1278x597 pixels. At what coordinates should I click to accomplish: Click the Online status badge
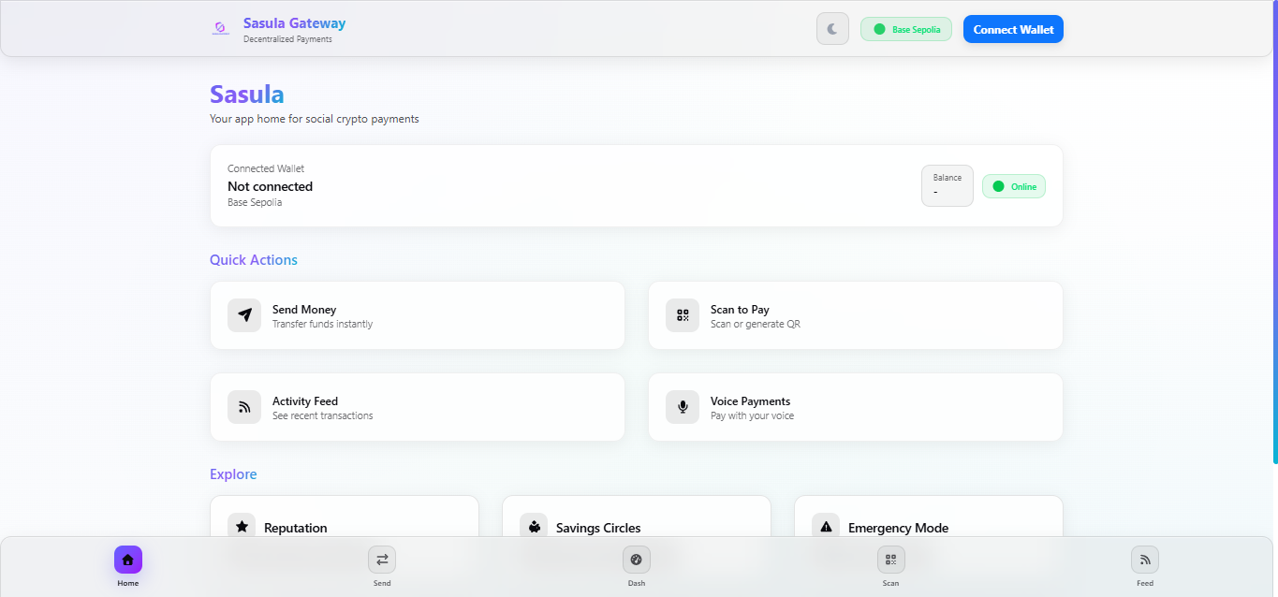[1014, 186]
